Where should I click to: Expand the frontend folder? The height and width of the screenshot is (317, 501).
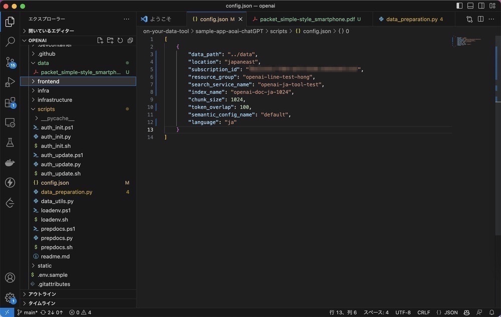pos(48,81)
